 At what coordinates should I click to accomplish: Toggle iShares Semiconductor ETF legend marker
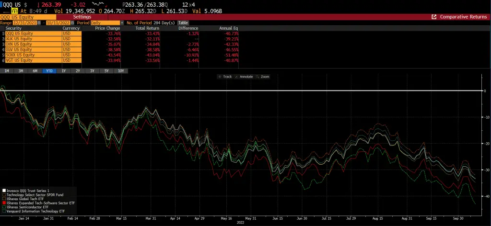pyautogui.click(x=4, y=207)
